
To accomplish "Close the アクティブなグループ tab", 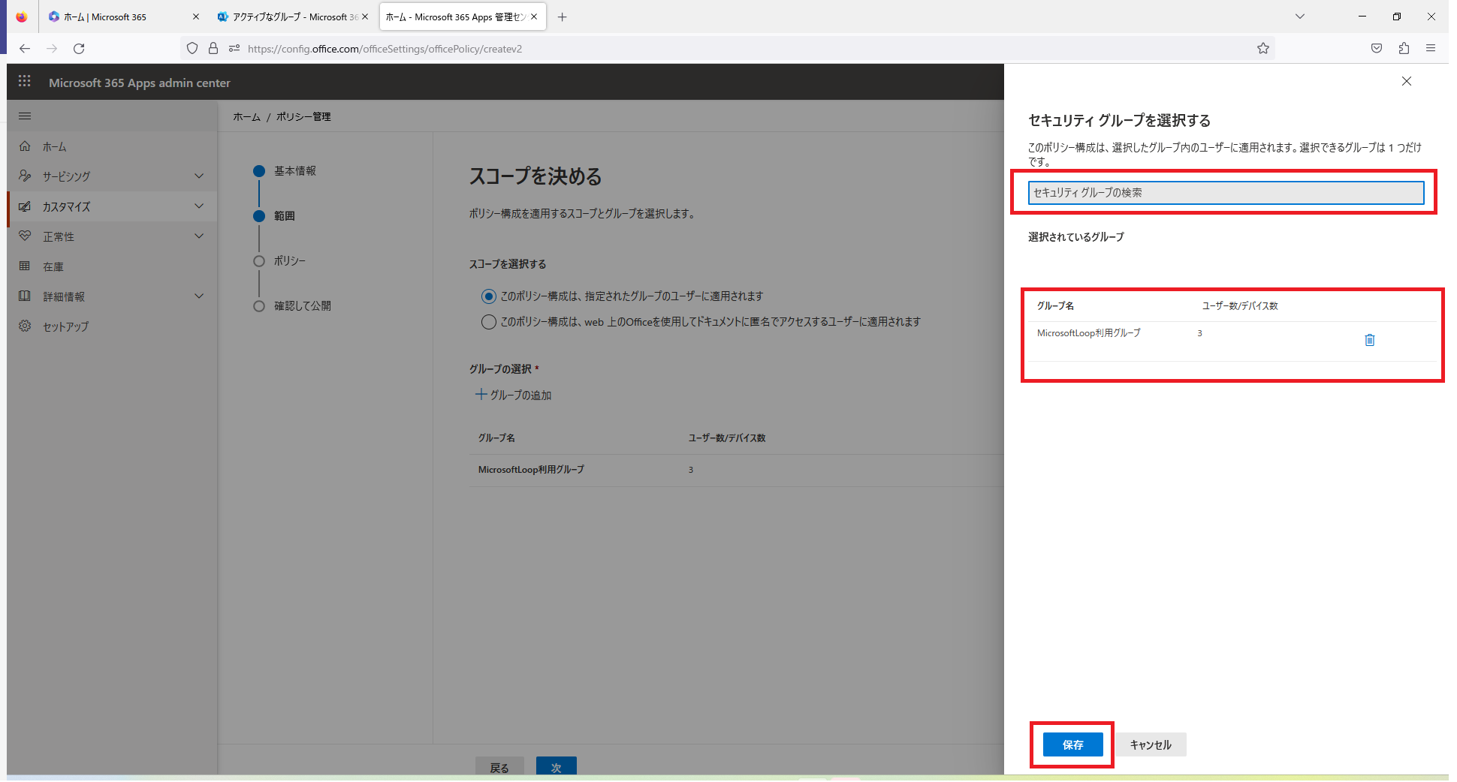I will coord(365,17).
